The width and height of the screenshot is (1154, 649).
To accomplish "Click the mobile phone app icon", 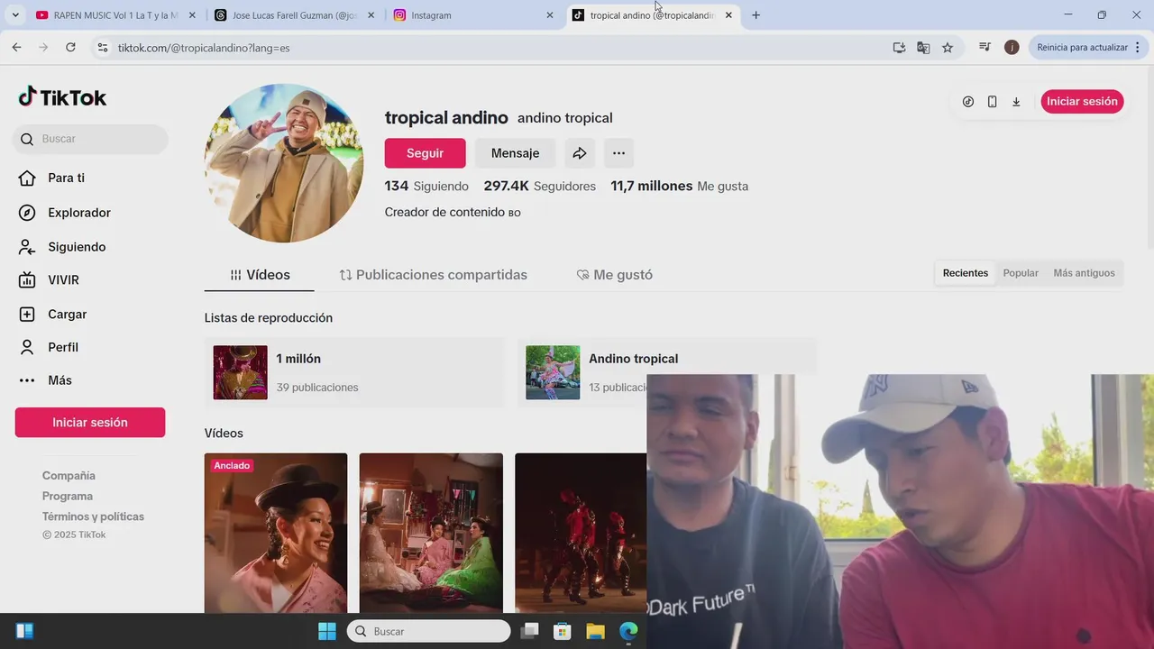I will pos(992,102).
